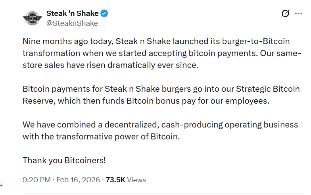Click the words 'Strategic Bitcoin Reserve'
Screen dimensions: 311x195
click(246, 89)
